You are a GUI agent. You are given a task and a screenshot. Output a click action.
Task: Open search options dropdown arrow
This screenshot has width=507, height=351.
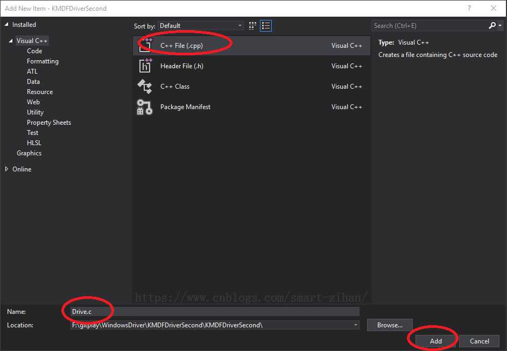tap(500, 25)
